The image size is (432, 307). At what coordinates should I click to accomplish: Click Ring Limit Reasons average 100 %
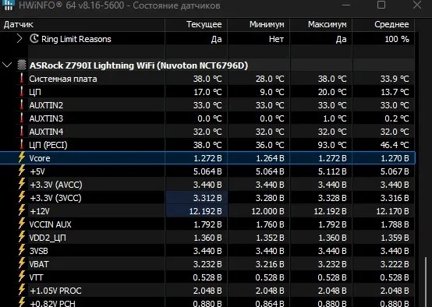(x=397, y=39)
